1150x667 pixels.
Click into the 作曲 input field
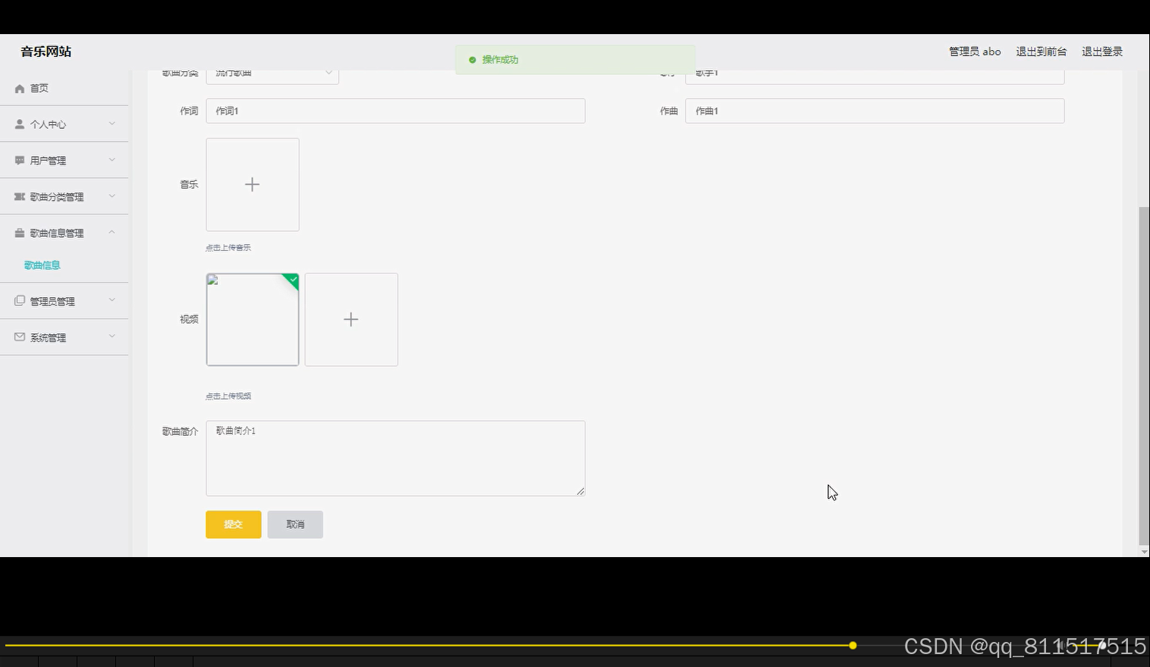pyautogui.click(x=875, y=111)
